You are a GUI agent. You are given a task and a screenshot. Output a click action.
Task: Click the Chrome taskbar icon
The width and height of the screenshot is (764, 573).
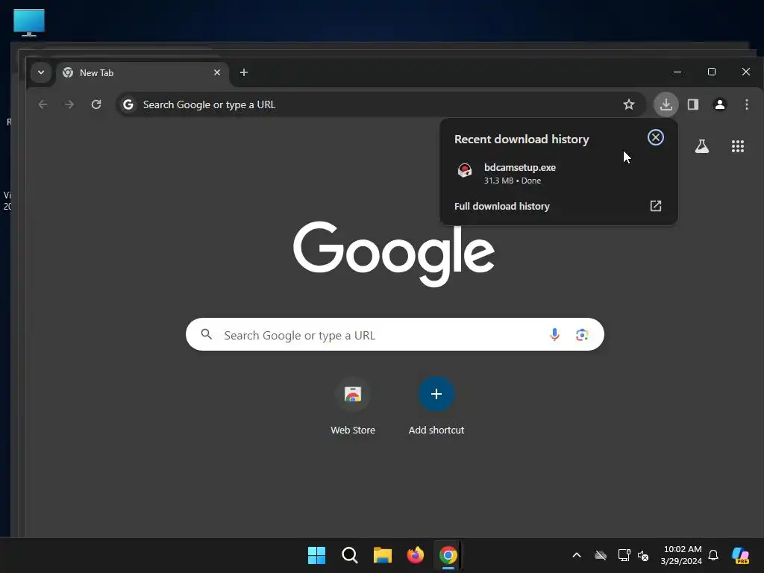pyautogui.click(x=448, y=555)
